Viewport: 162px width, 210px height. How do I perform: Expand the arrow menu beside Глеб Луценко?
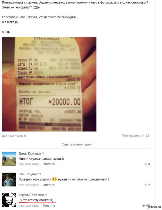click(x=40, y=174)
